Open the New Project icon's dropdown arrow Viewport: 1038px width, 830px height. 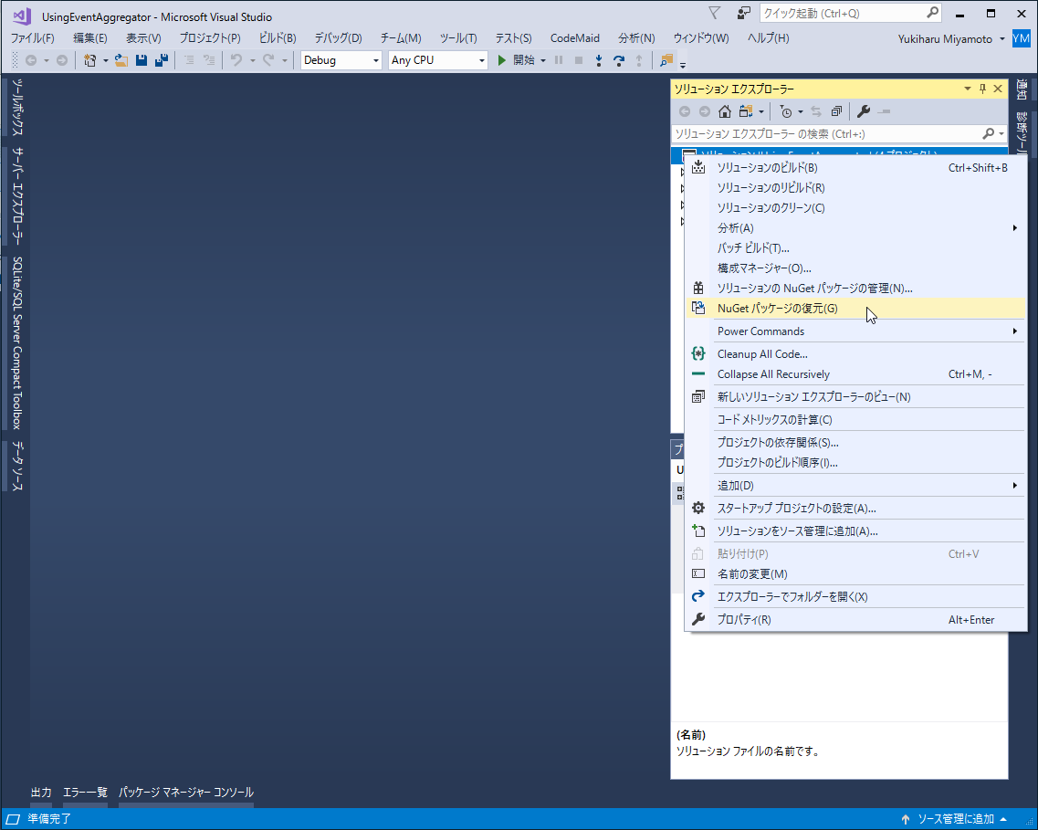tap(105, 60)
